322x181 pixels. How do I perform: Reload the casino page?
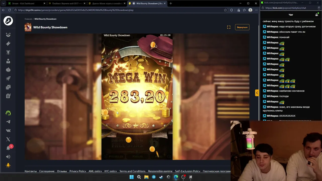click(x=10, y=10)
